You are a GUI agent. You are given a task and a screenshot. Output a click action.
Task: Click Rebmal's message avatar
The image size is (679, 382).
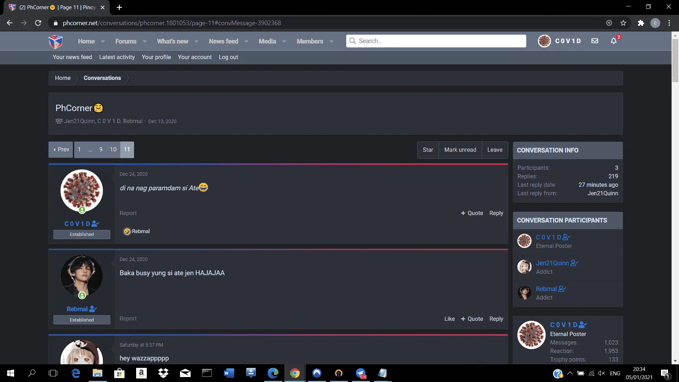[82, 276]
